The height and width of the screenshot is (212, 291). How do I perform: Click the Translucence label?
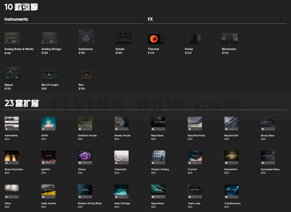(x=232, y=203)
